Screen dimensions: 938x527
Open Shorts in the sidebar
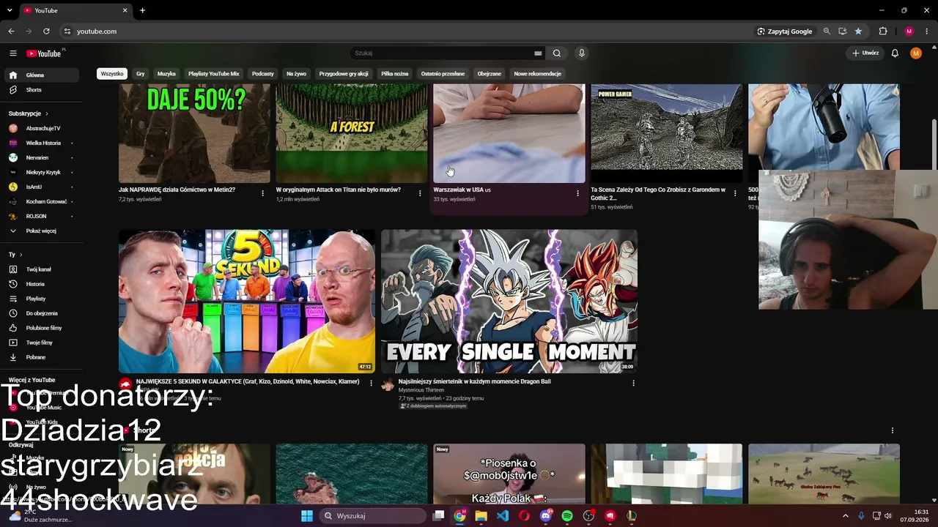(x=40, y=90)
